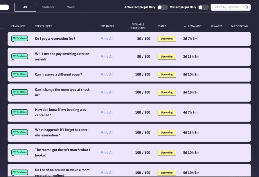
Task: Click the STATUS column header
Action: coord(162,26)
